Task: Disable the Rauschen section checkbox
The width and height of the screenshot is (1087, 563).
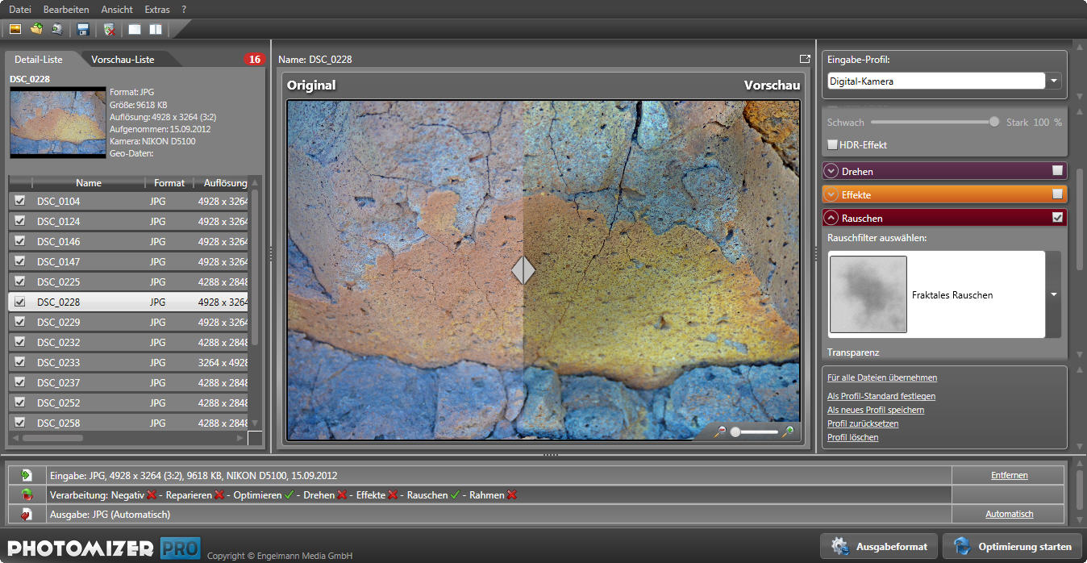Action: (x=1057, y=218)
